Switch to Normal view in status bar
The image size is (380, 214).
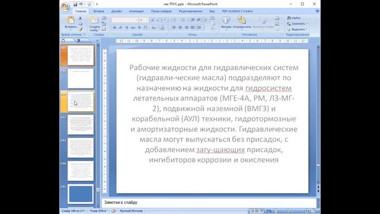(252, 211)
